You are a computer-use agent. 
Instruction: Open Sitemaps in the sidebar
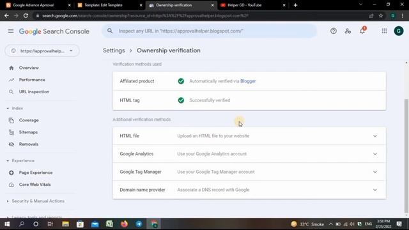tap(28, 132)
